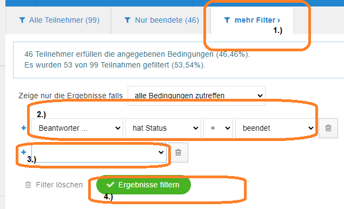Click trash icon next to Filter löschen

pos(28,185)
